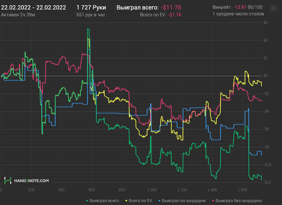Click "1 среднее число столов" text

tap(238, 14)
